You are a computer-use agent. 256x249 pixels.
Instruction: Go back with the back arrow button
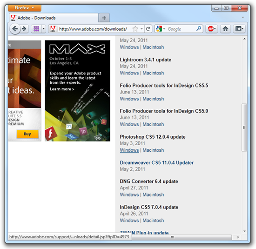[15, 29]
